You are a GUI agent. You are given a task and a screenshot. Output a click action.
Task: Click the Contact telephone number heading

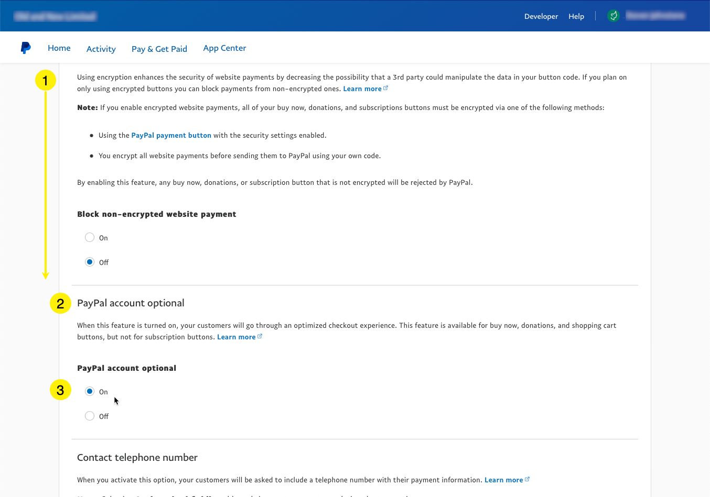point(137,458)
